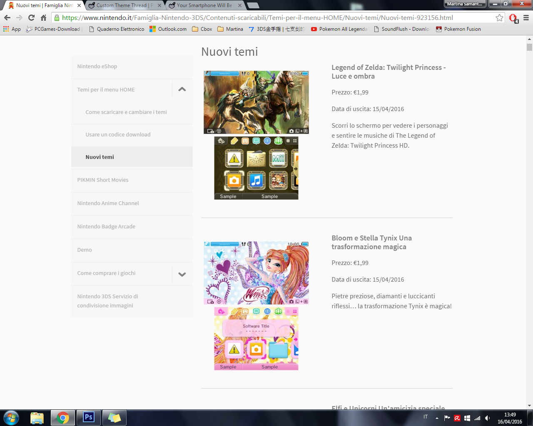533x426 pixels.
Task: Reload the Nintendo page
Action: [31, 17]
